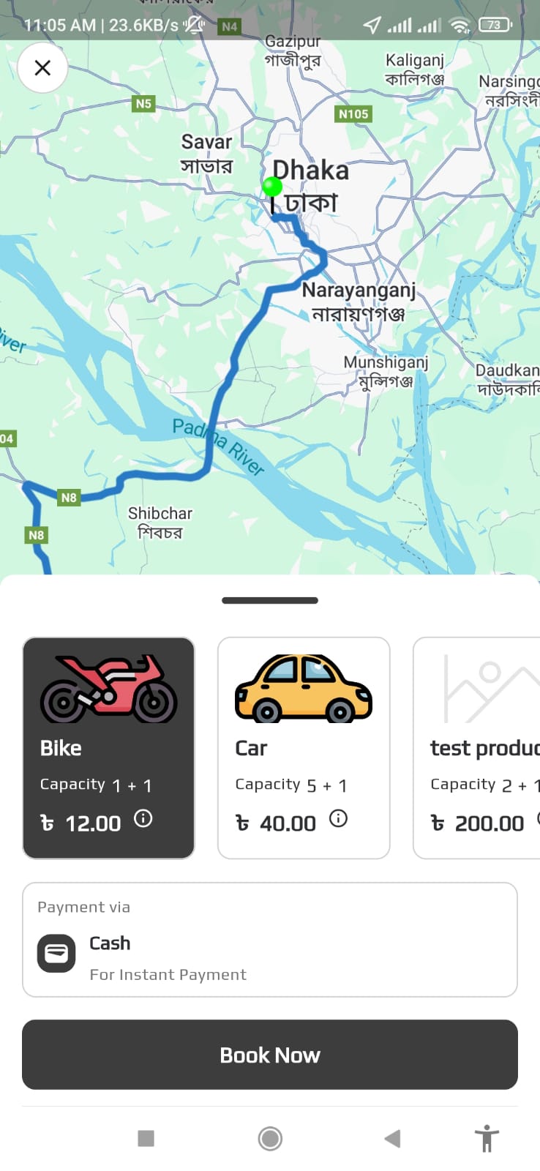Open recent apps with square button
Viewport: 540px width, 1171px height.
(146, 1138)
